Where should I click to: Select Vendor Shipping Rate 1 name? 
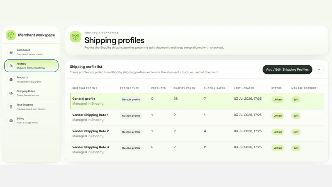point(90,115)
